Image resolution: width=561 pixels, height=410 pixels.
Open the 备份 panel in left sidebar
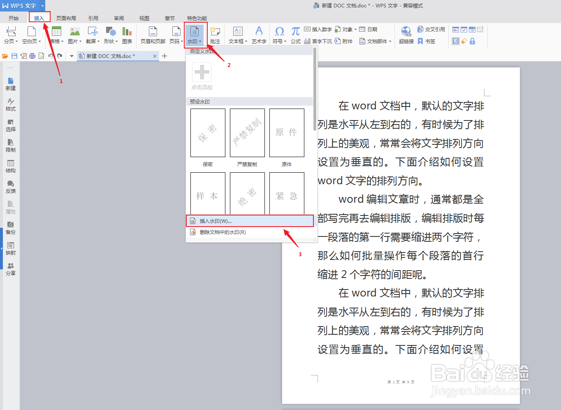10,228
